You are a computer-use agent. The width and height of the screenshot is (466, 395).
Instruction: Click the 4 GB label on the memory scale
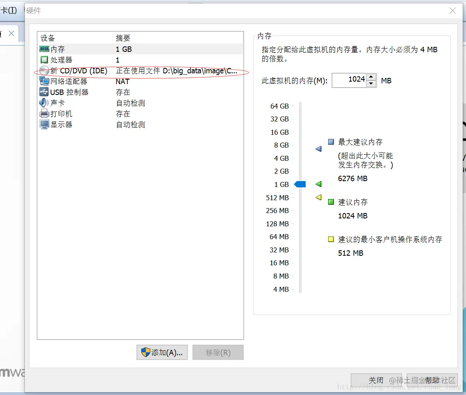(x=281, y=158)
